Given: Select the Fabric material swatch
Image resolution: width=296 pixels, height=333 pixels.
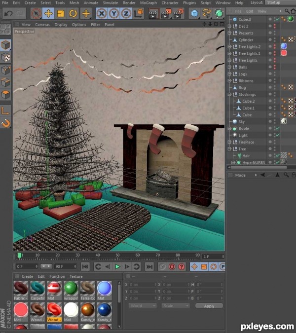Looking at the screenshot, I should [21, 291].
